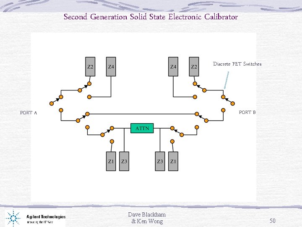302x227 pixels.
Task: Click the slide number 50
Action: (273, 221)
